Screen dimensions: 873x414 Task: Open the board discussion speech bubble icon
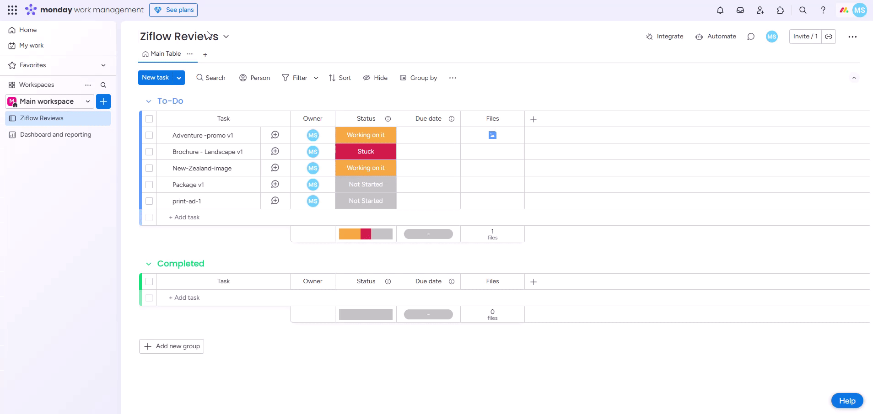pos(751,37)
